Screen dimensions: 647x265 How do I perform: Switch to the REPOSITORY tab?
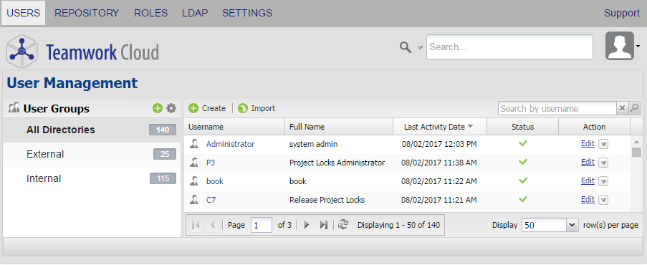[87, 13]
